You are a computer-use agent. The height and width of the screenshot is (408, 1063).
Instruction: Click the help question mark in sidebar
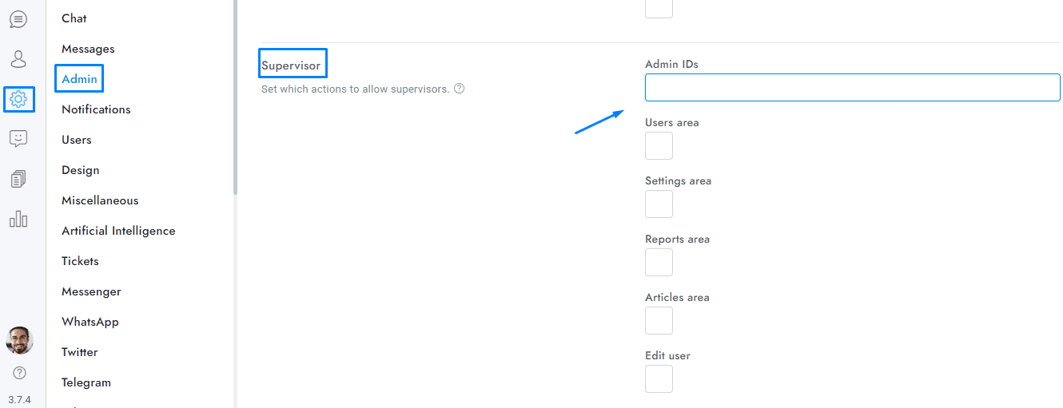(19, 373)
